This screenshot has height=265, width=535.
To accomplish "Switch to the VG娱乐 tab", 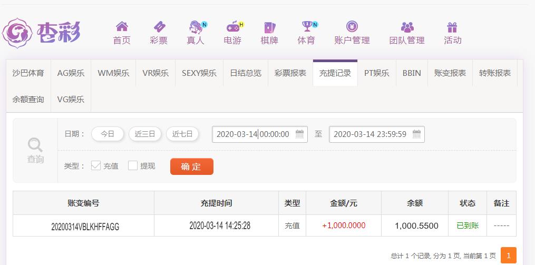I will (71, 99).
